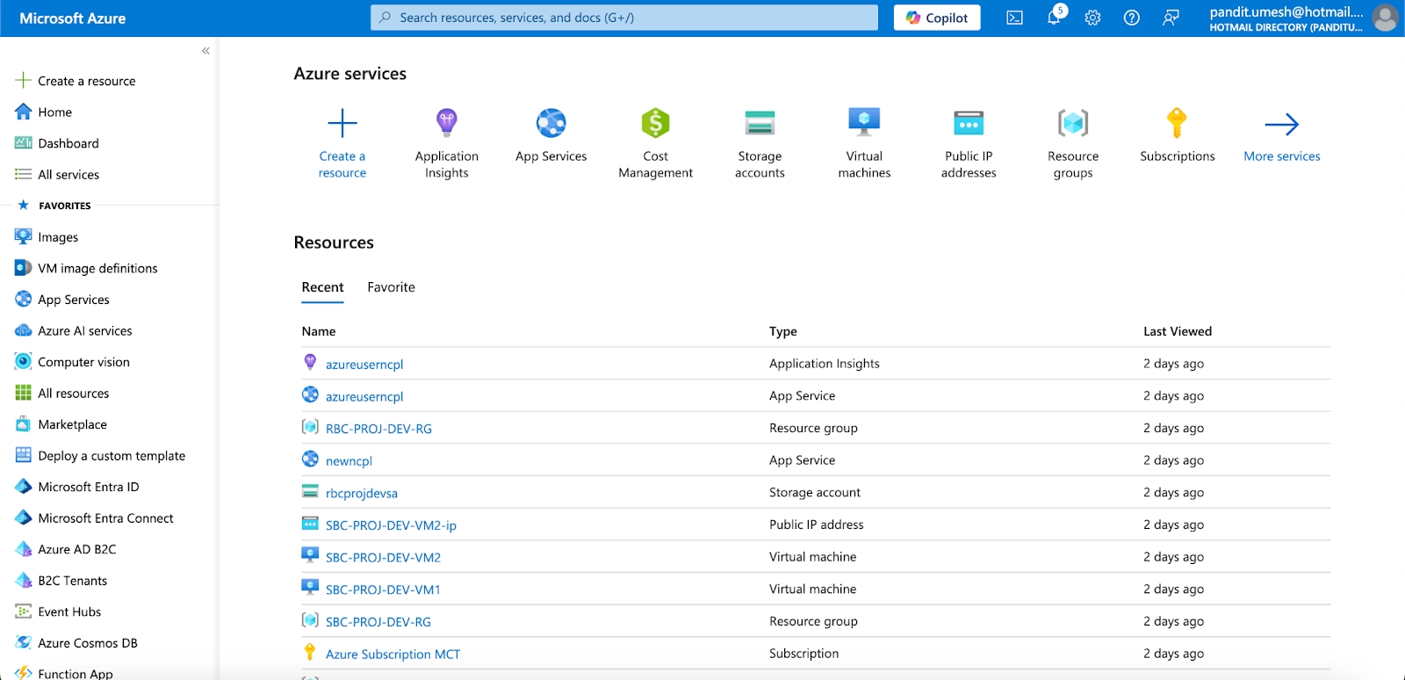Click the B2C Tenants sidebar icon

pyautogui.click(x=24, y=581)
